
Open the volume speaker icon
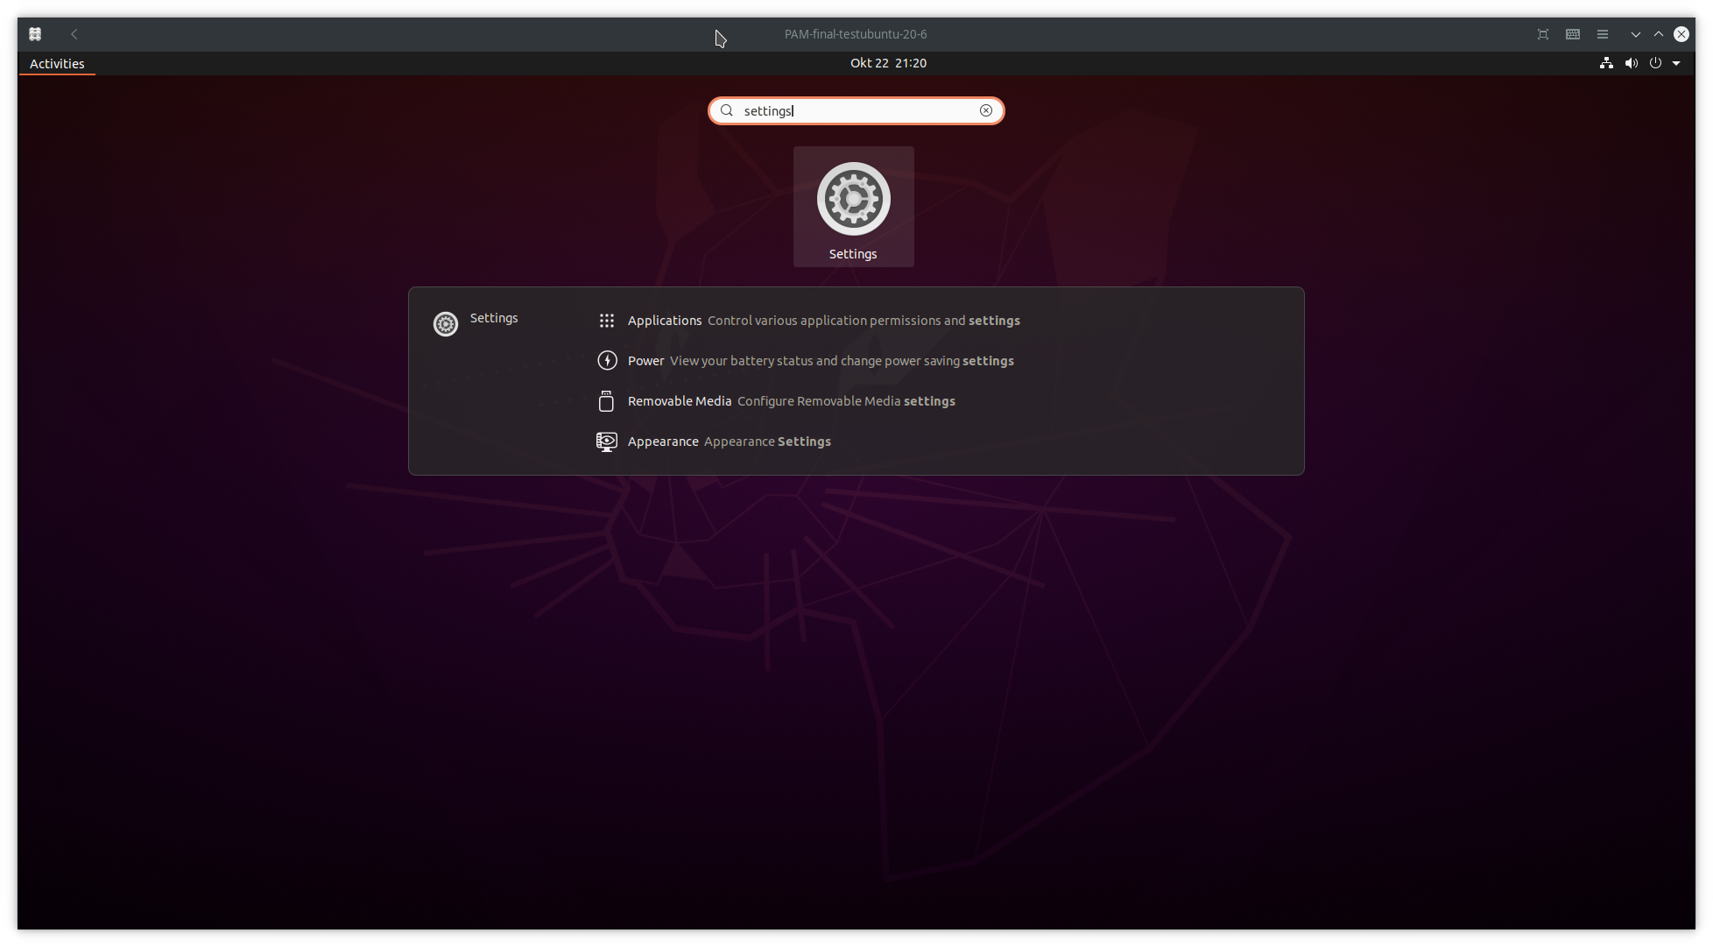coord(1631,63)
